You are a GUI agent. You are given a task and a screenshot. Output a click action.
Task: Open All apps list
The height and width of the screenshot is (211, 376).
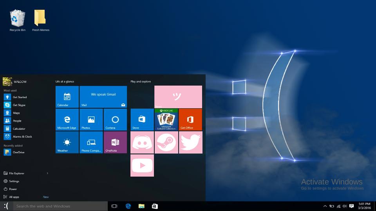[14, 197]
